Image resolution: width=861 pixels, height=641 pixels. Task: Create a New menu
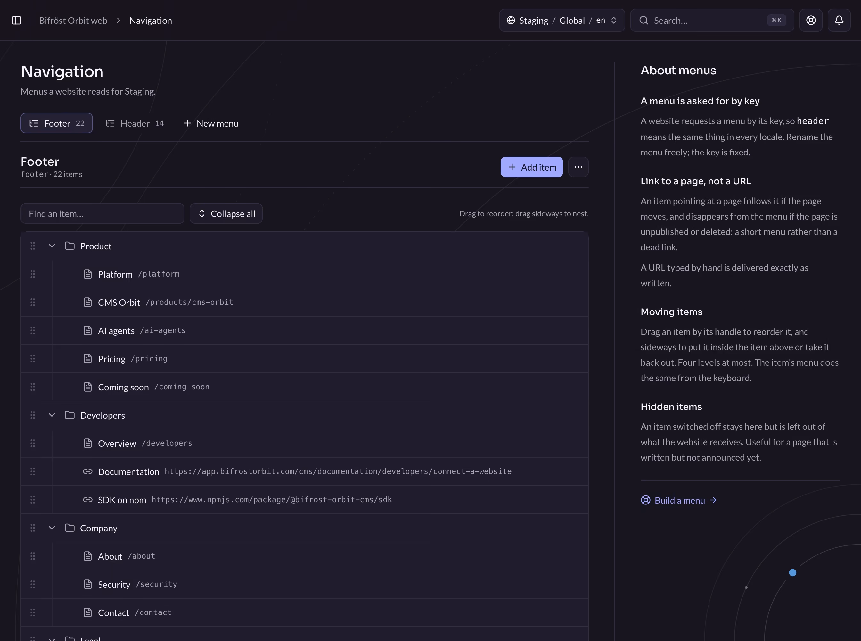coord(211,123)
